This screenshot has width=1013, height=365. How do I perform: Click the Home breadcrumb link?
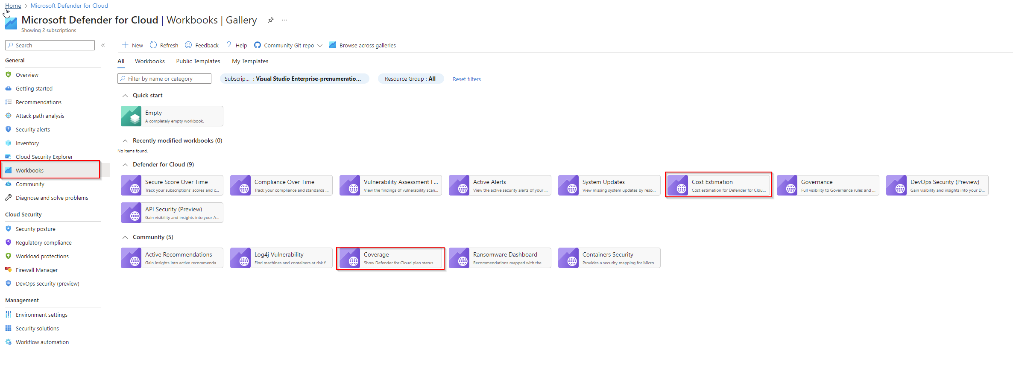click(x=13, y=6)
